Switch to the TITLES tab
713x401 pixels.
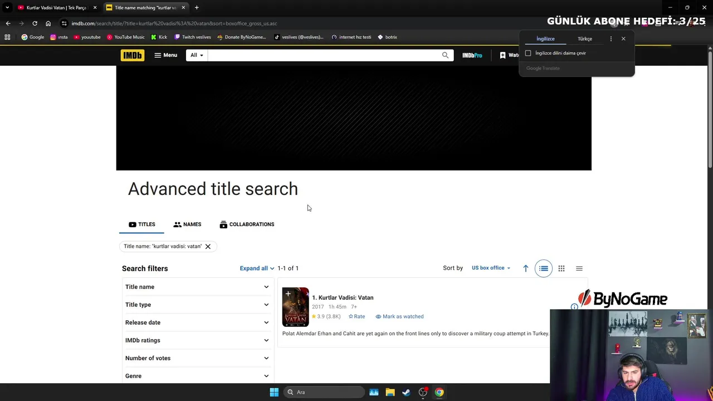click(142, 224)
